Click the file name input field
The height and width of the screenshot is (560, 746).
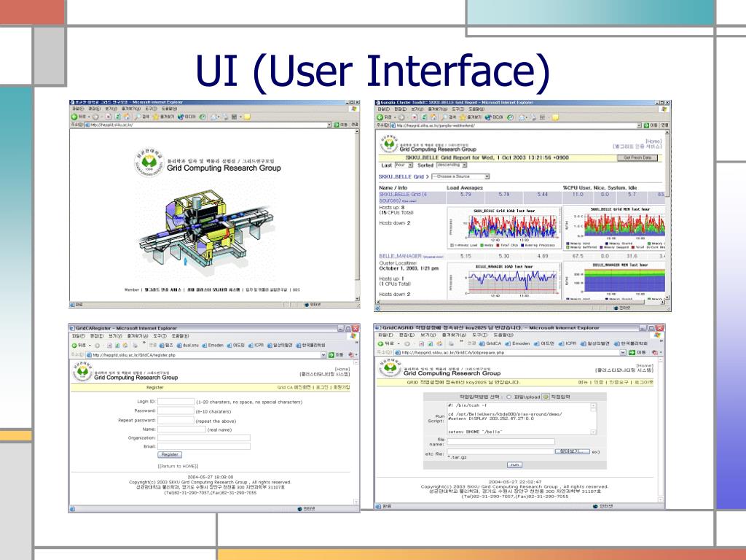pyautogui.click(x=500, y=441)
